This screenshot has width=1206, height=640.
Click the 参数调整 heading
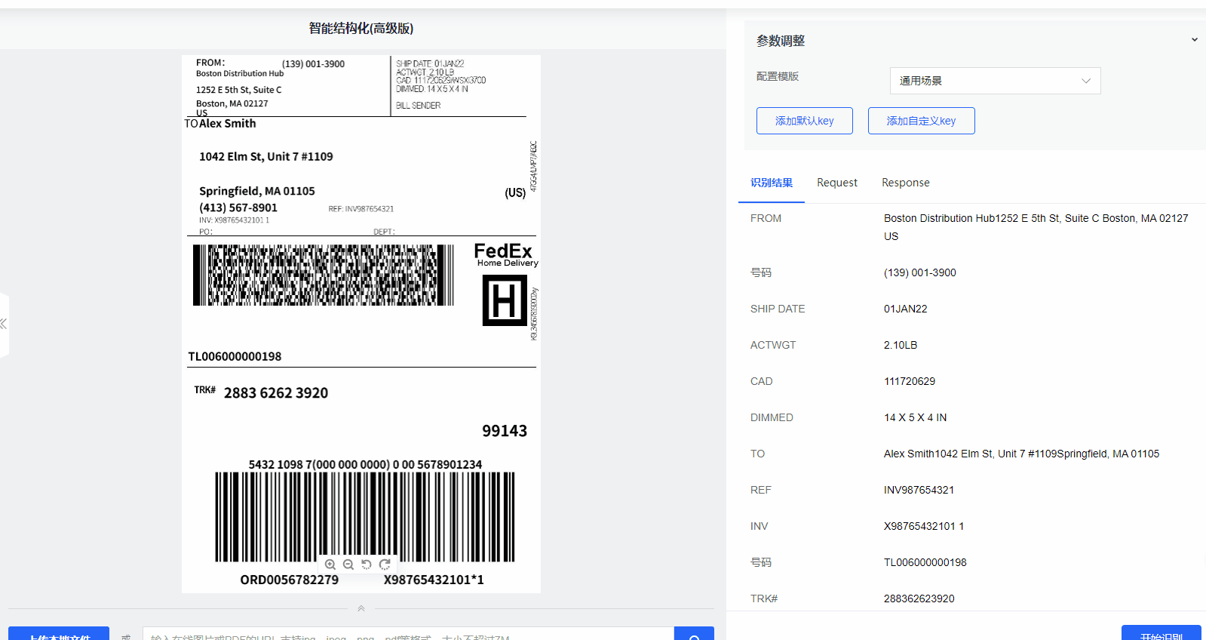pyautogui.click(x=781, y=41)
